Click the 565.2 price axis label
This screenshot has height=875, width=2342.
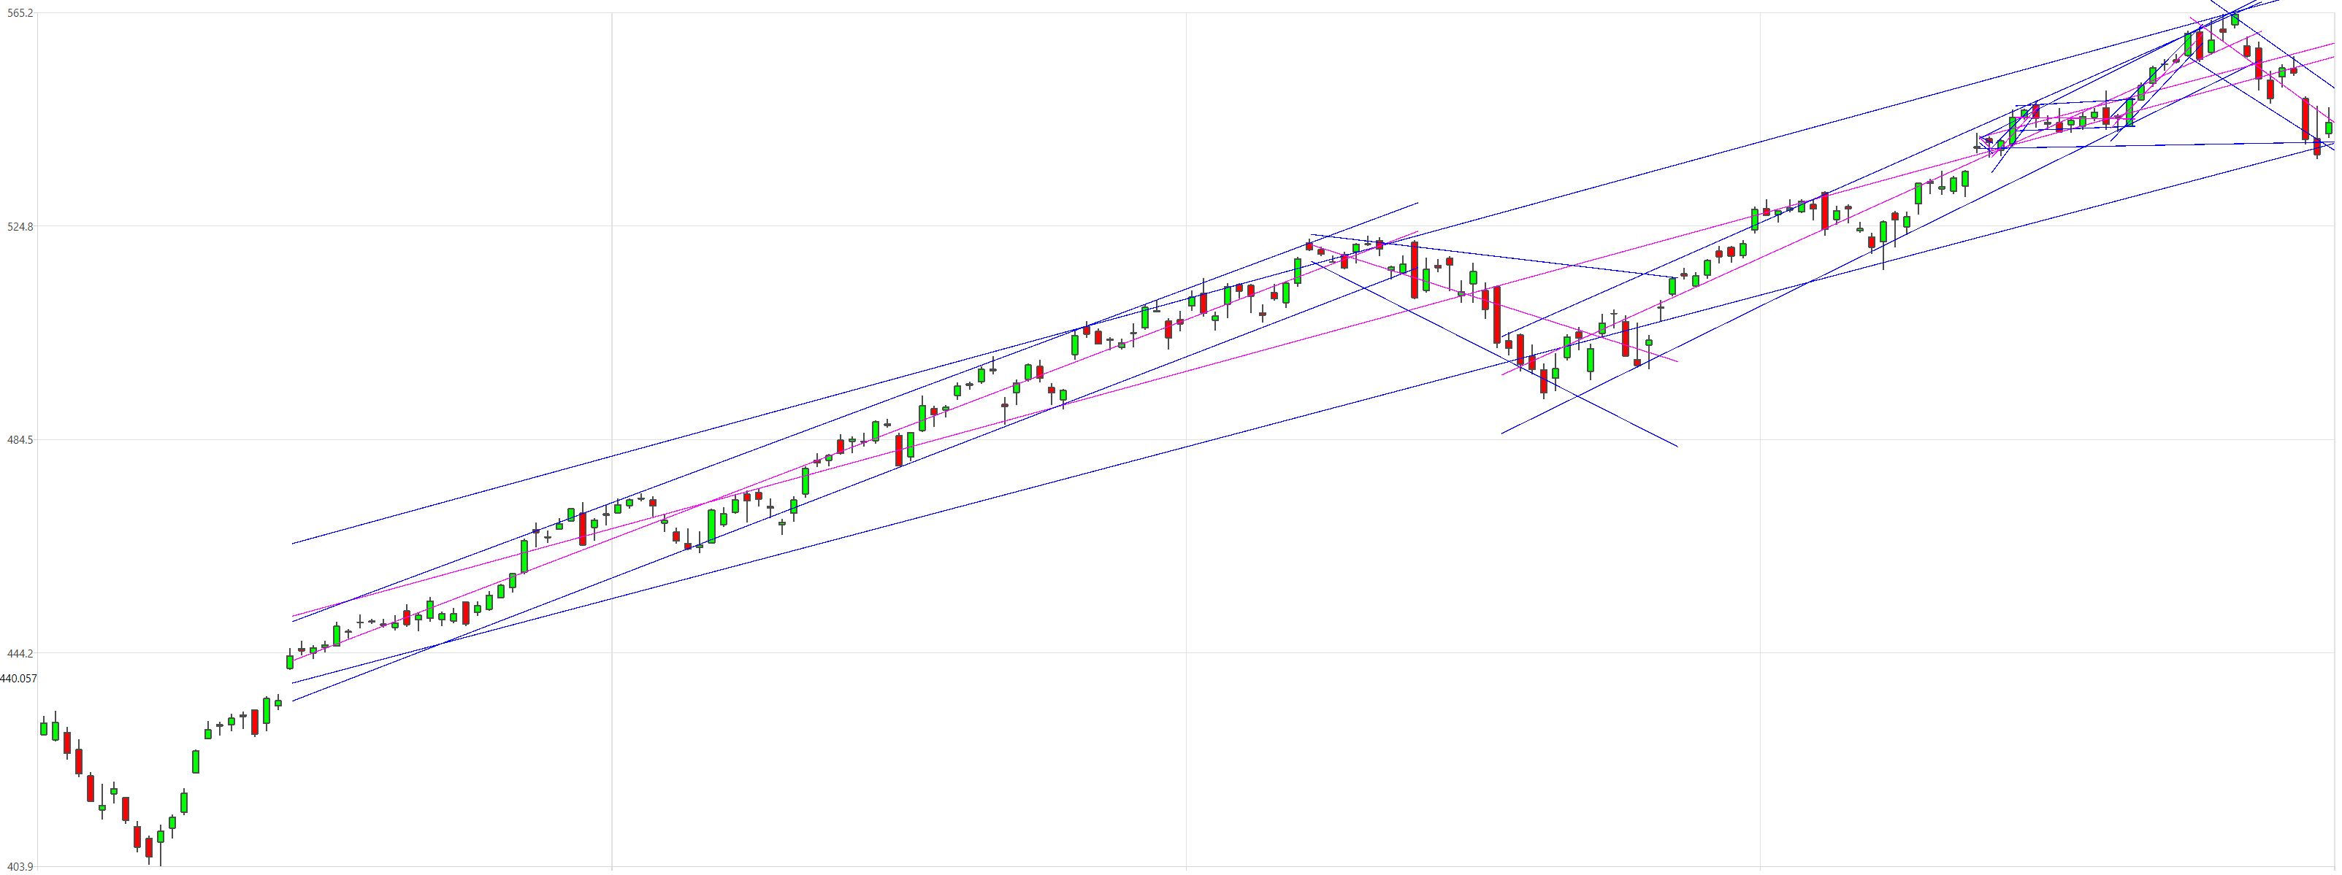[x=19, y=12]
